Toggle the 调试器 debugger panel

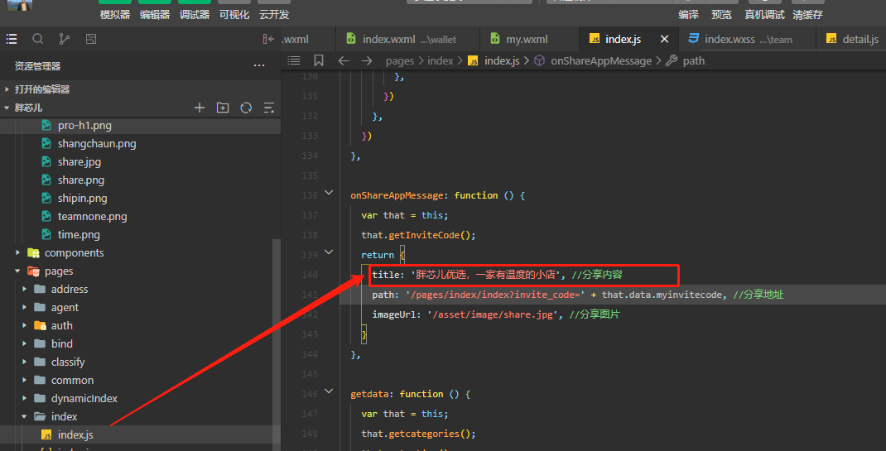195,14
